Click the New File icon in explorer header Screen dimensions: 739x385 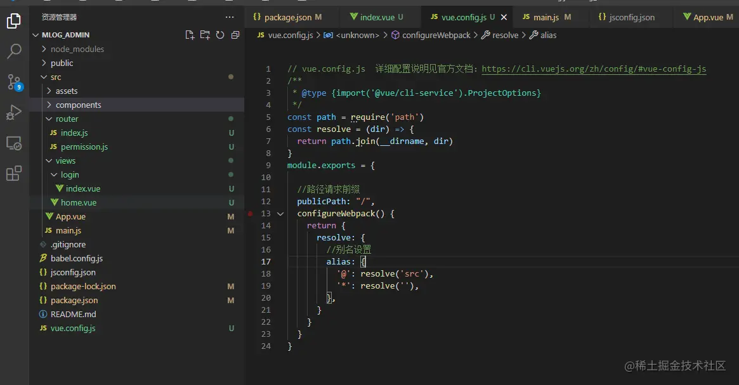[x=190, y=35]
